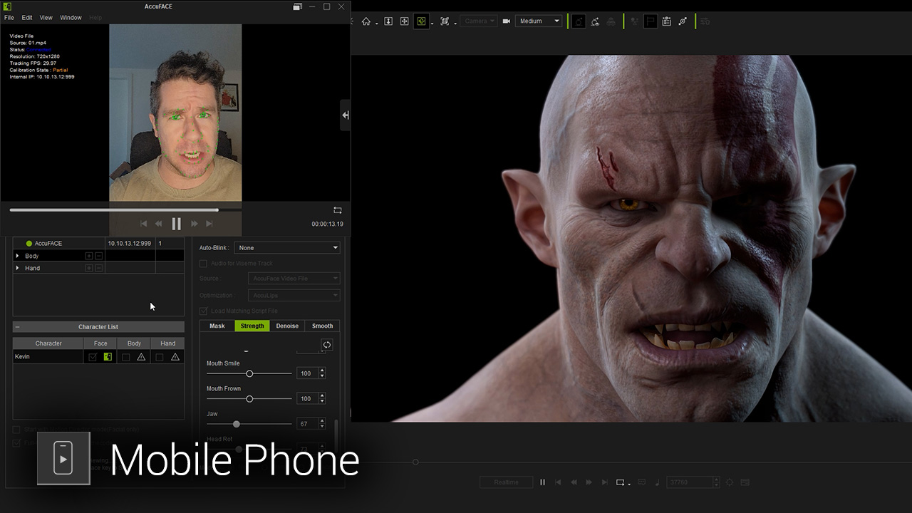The image size is (912, 513).
Task: Expand the Body tree row
Action: (x=18, y=256)
